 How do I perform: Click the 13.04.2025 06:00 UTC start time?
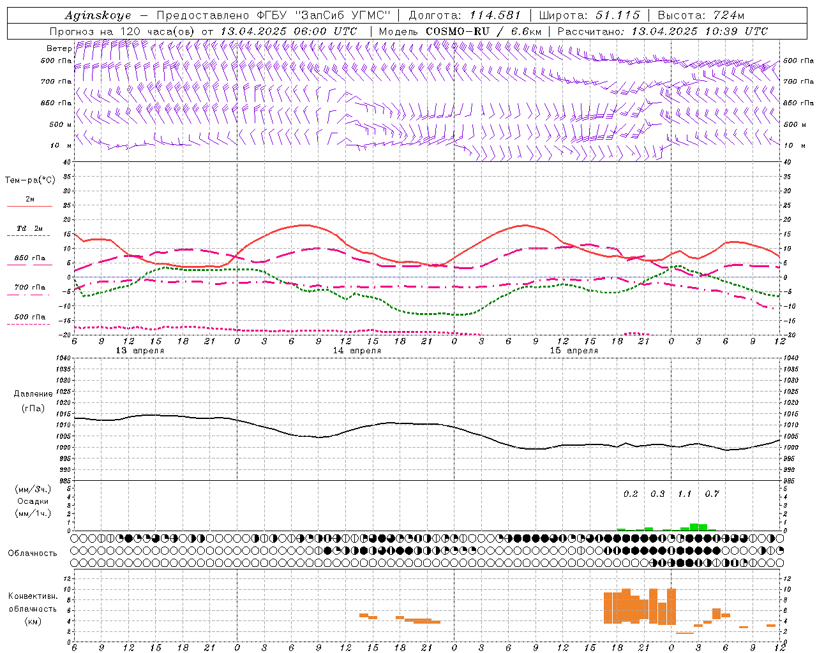point(288,31)
